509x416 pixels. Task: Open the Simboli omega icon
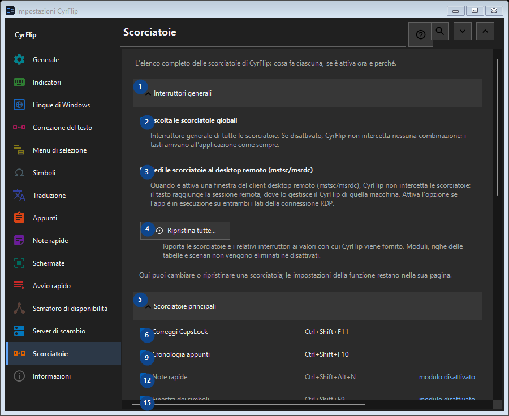coord(19,172)
